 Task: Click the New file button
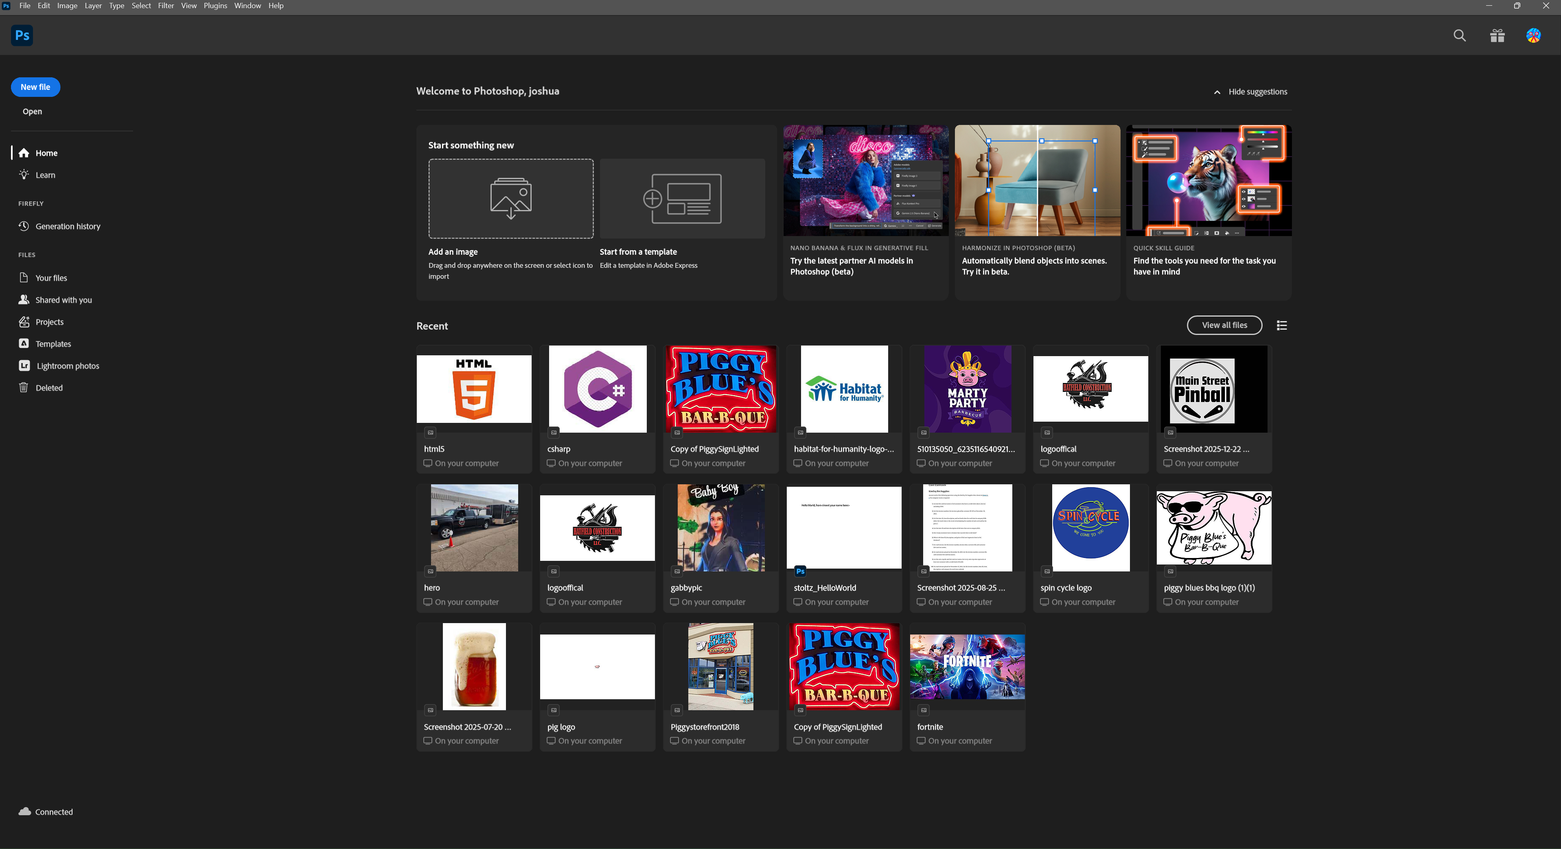tap(35, 87)
